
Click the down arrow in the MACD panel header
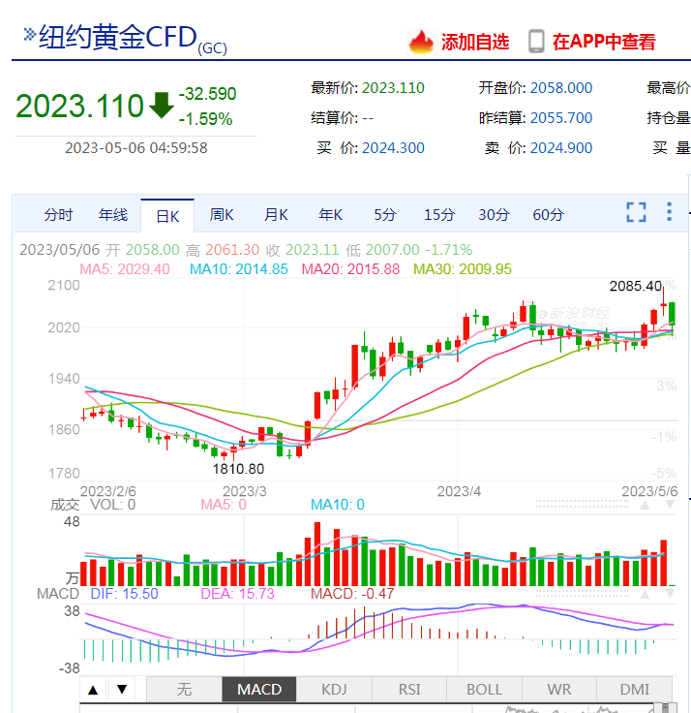[670, 594]
